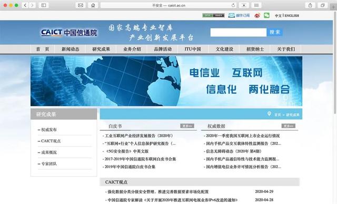This screenshot has height=204, width=337.
Task: Open 关于我们 in navigation bar
Action: (286, 49)
